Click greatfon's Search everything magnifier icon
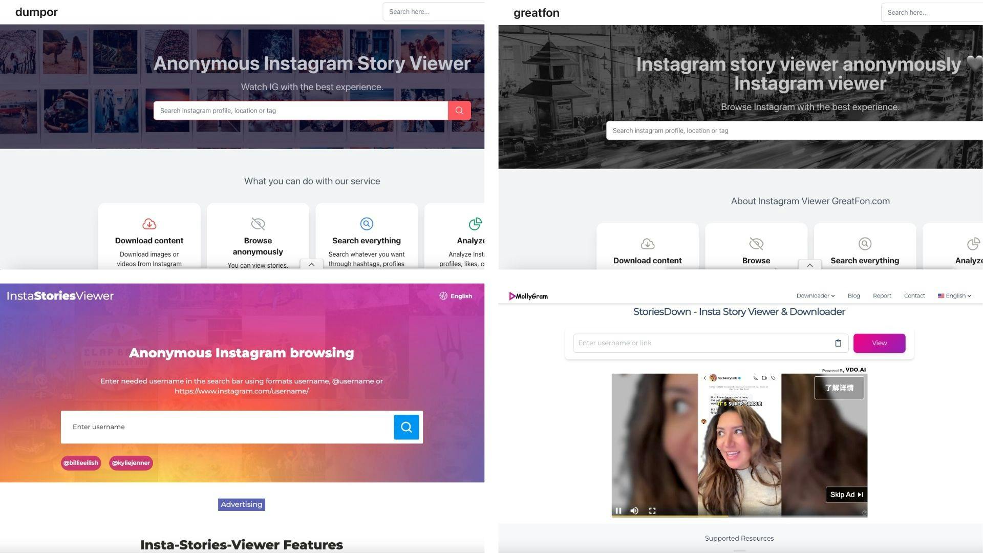Viewport: 983px width, 553px height. [865, 244]
